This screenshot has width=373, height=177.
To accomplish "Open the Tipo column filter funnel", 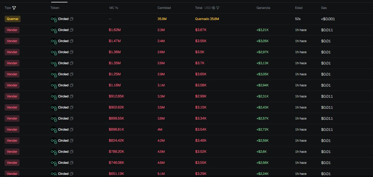I will (x=14, y=8).
